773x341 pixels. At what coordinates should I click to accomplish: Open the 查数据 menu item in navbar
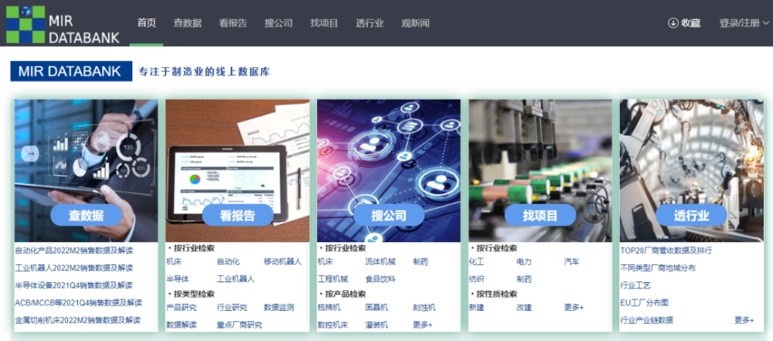tap(187, 22)
